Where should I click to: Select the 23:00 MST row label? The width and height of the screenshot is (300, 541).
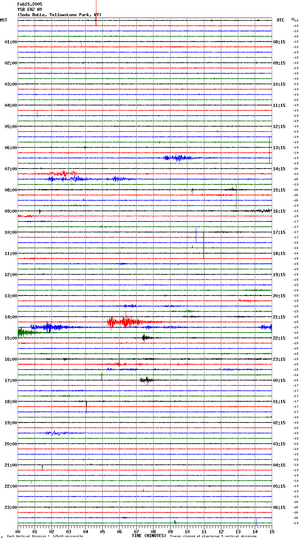point(11,507)
